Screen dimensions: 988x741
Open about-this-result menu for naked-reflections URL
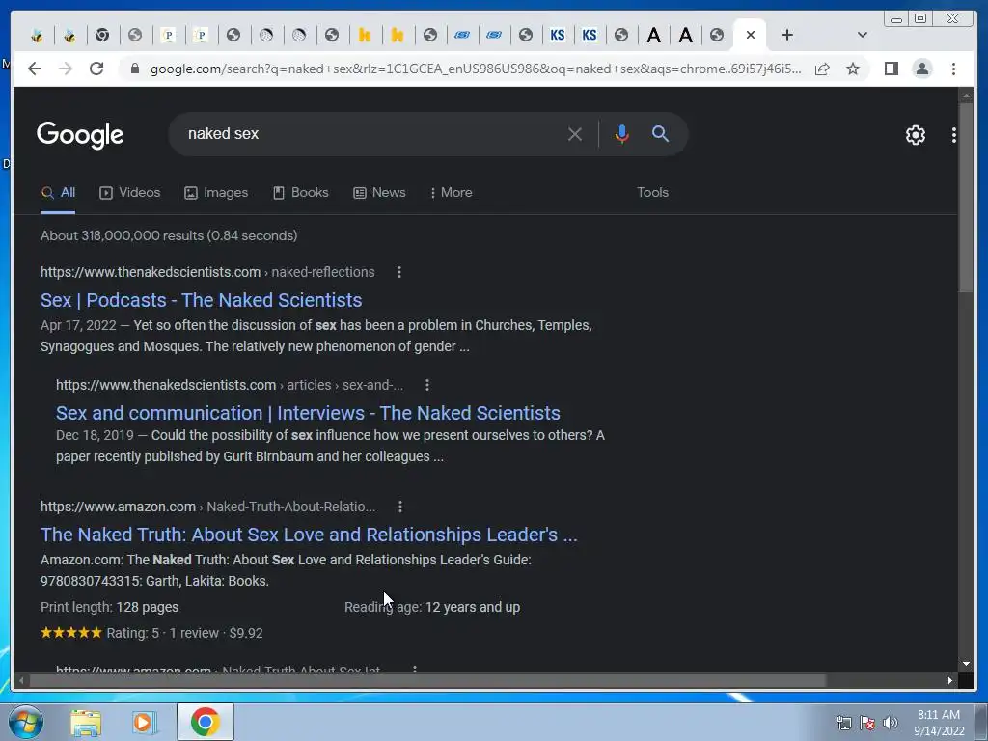[398, 272]
